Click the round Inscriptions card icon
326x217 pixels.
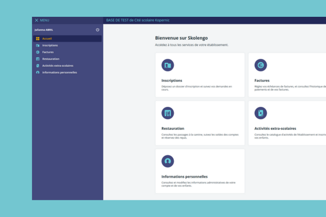coord(167,65)
